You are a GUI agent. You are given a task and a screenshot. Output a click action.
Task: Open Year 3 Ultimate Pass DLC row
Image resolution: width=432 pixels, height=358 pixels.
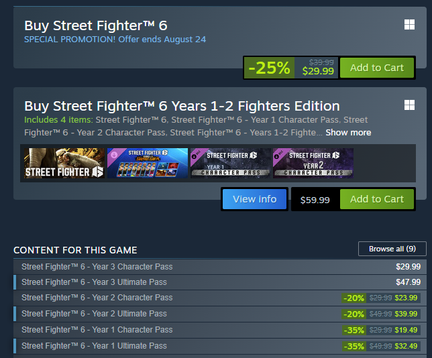tap(220, 282)
